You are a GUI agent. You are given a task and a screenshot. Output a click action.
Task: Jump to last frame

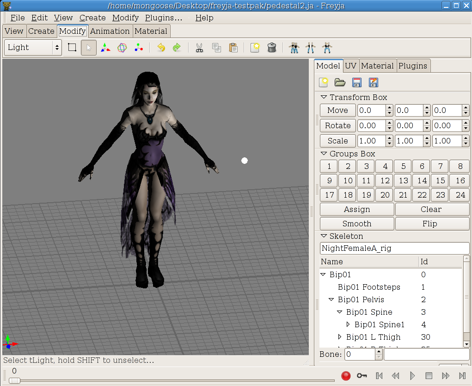(x=462, y=376)
